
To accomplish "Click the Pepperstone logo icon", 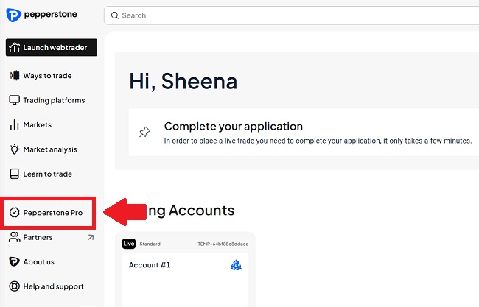I will coord(13,15).
